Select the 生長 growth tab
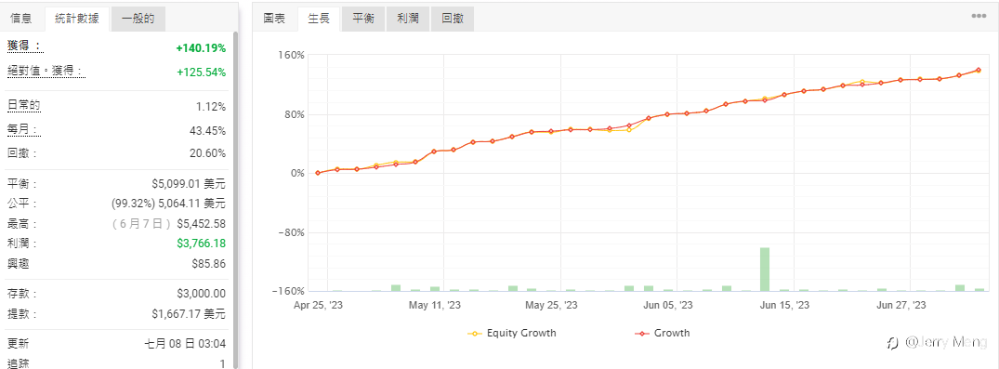Viewport: 999px width, 369px height. coord(319,19)
